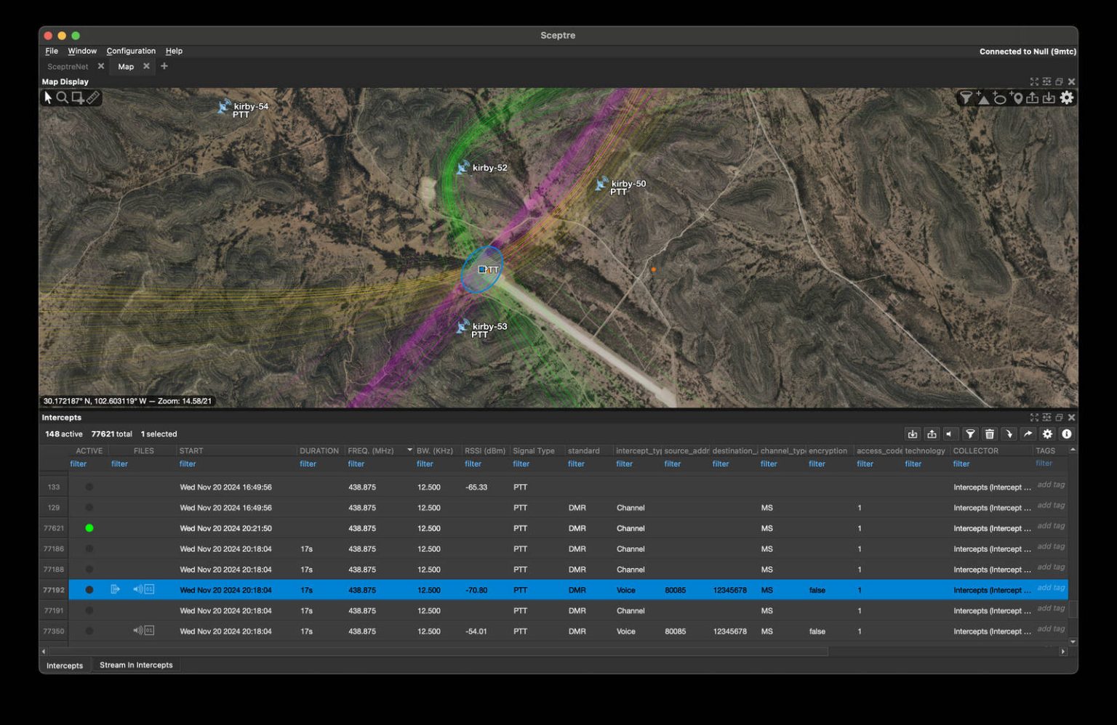Screen dimensions: 1117x725
Task: Add a location pin marker to the map
Action: pyautogui.click(x=1017, y=98)
